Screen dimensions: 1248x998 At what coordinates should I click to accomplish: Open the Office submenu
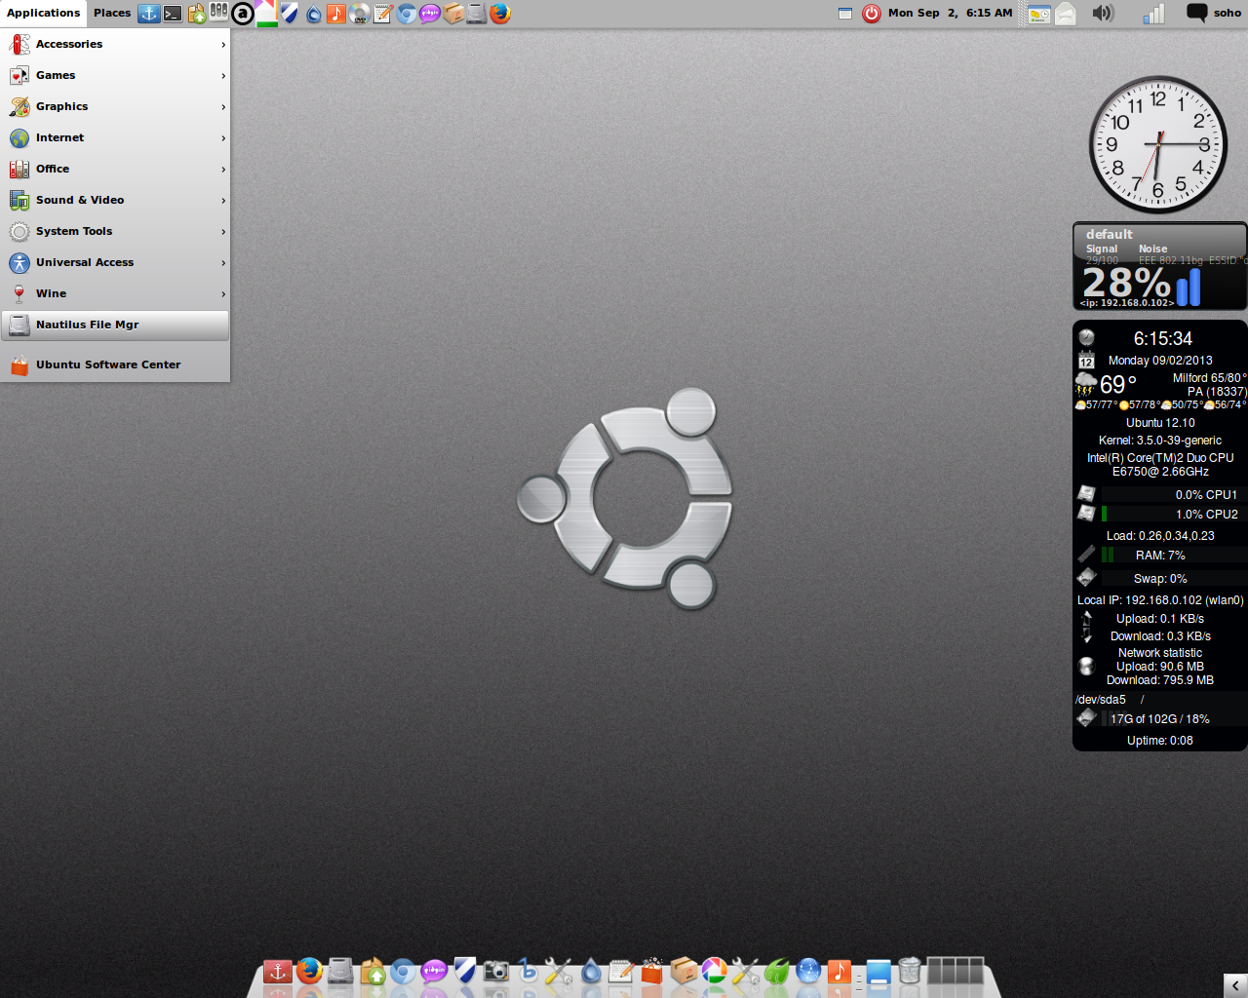(115, 169)
